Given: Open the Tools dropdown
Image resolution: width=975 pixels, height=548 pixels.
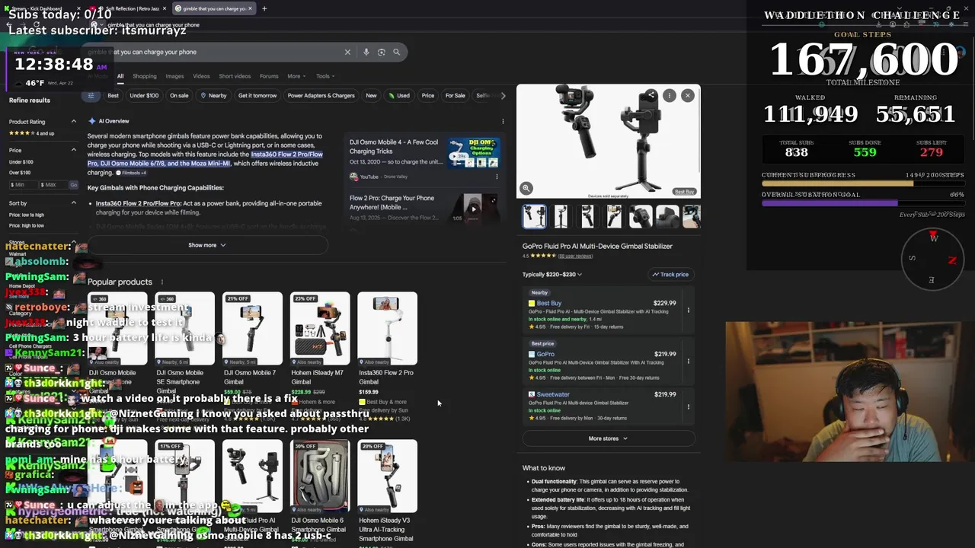Looking at the screenshot, I should tap(325, 76).
